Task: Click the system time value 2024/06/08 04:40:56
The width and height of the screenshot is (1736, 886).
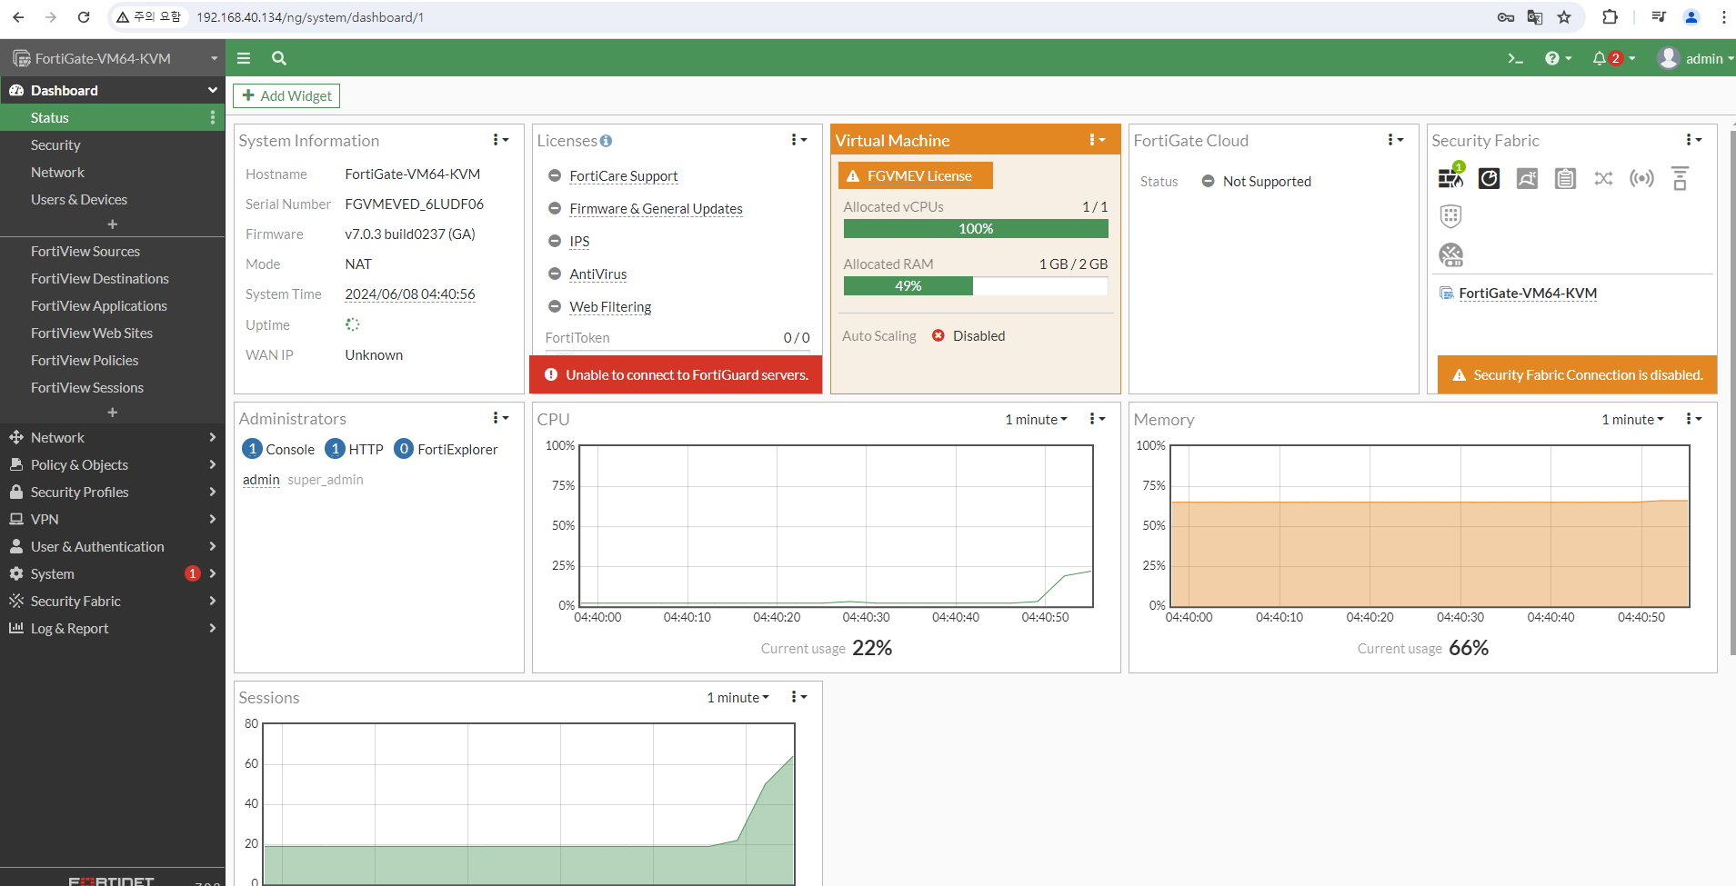Action: pos(410,294)
